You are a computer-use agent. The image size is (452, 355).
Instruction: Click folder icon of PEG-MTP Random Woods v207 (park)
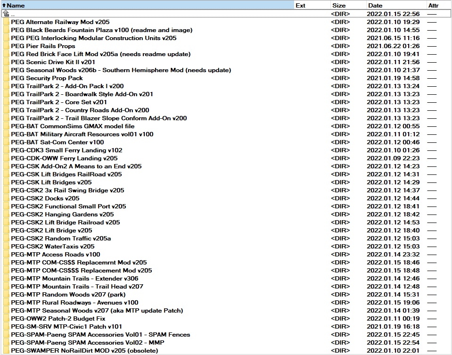pos(6,295)
